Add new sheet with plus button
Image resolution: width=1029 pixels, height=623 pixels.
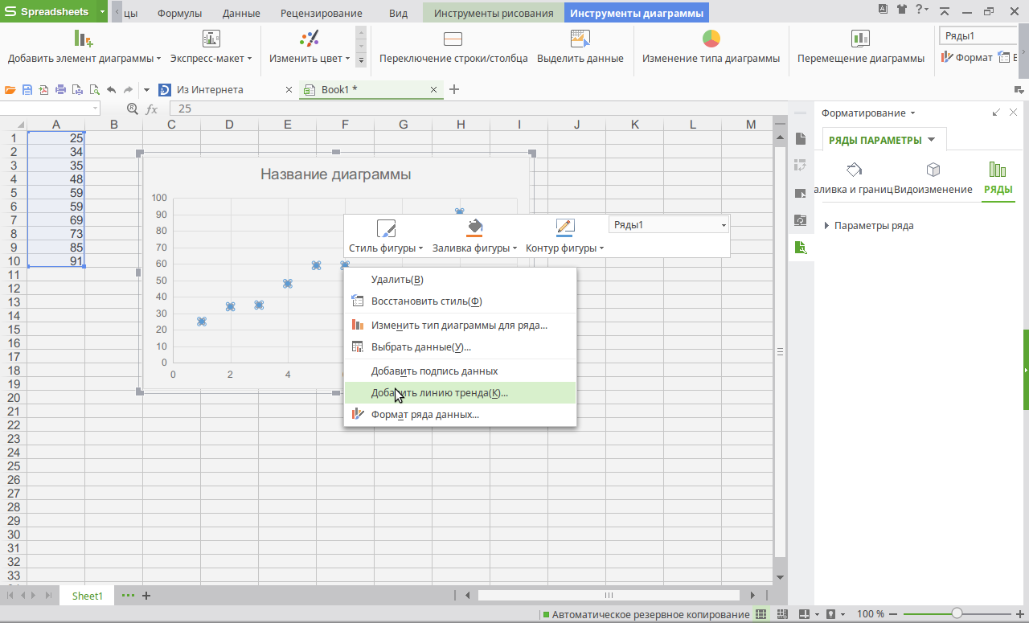pos(146,596)
